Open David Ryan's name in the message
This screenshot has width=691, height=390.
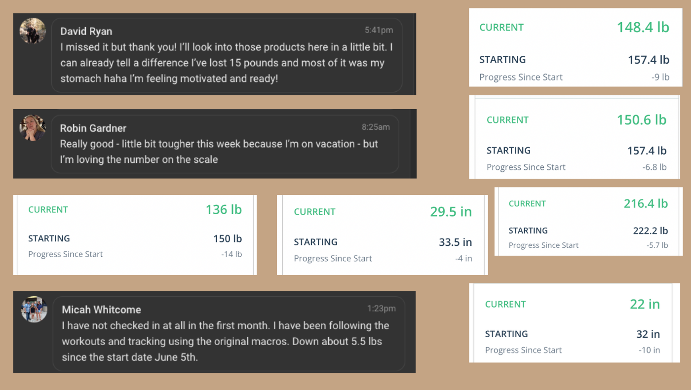(x=86, y=31)
